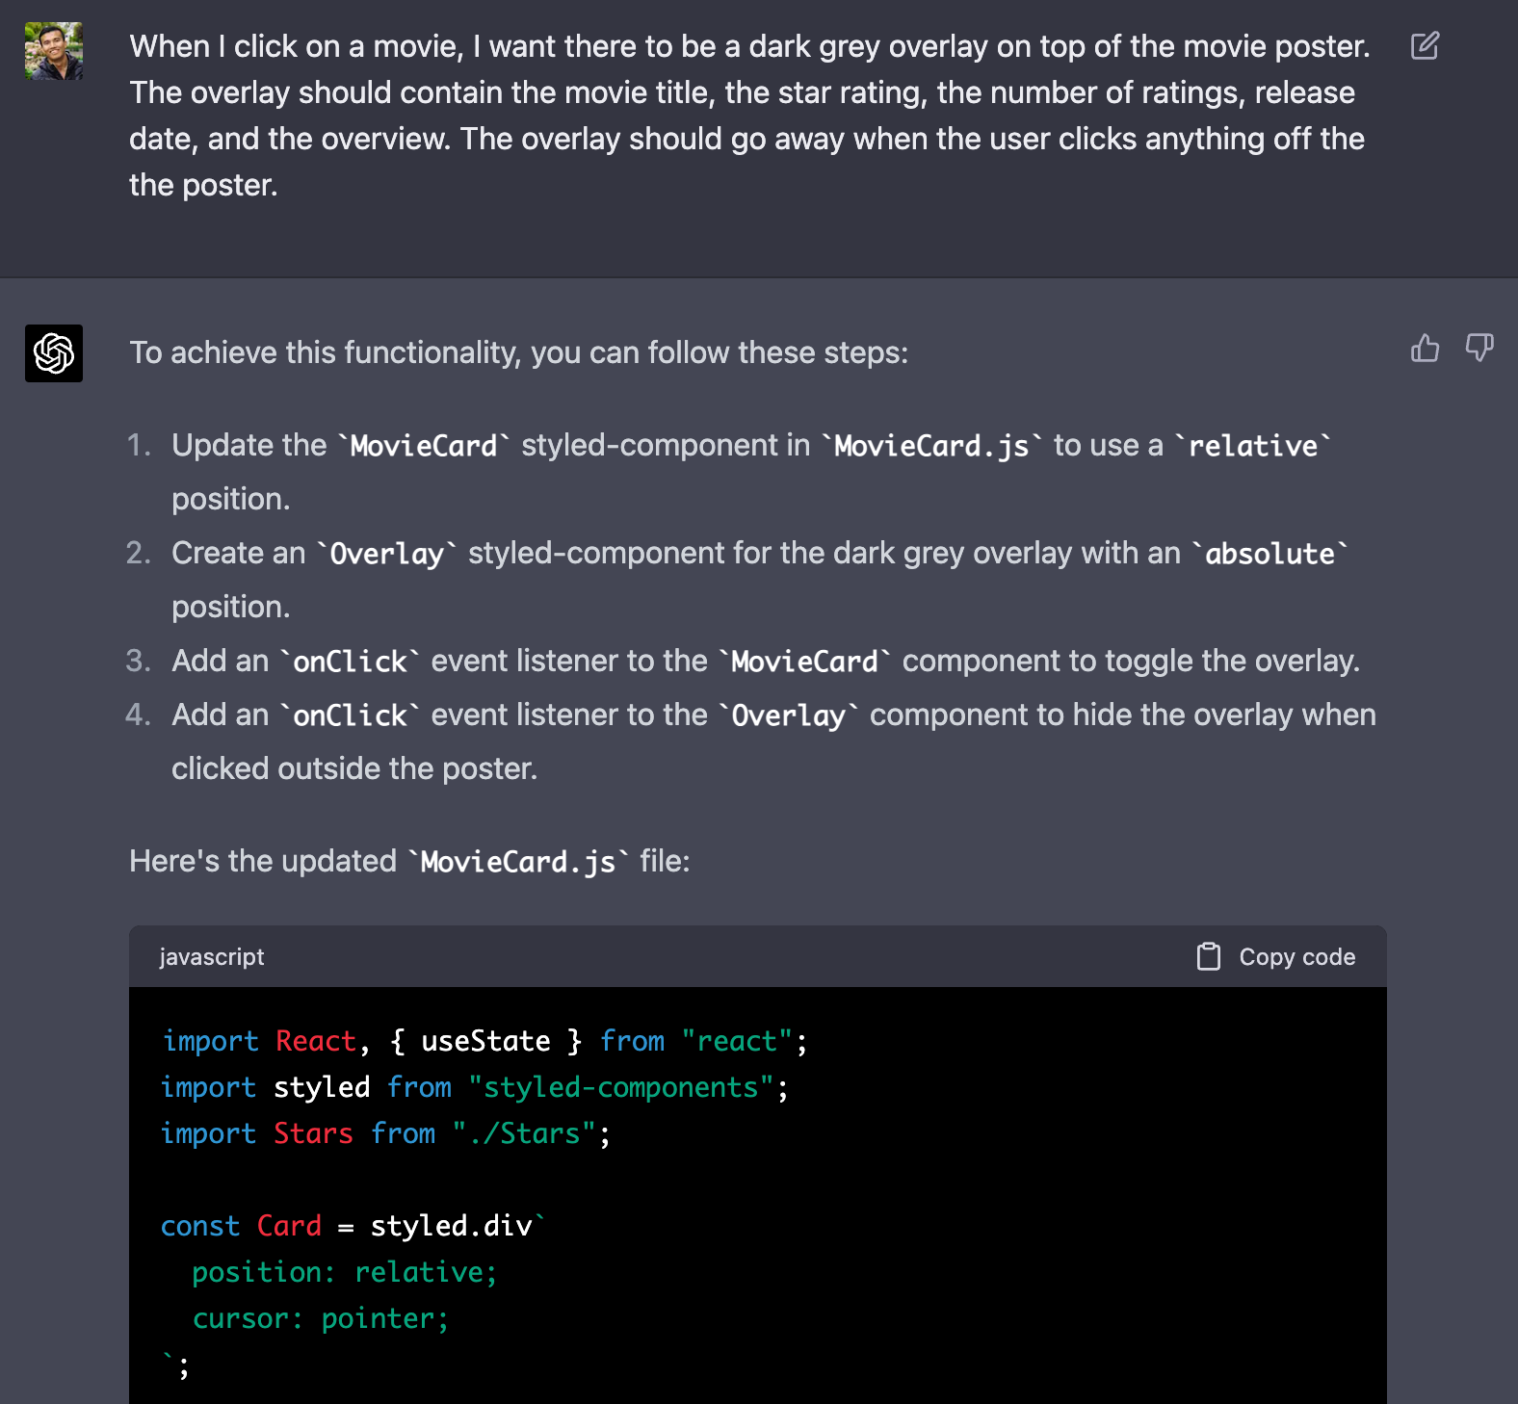The image size is (1518, 1404).
Task: Click the 'const Card = styled.div' line
Action: (353, 1226)
